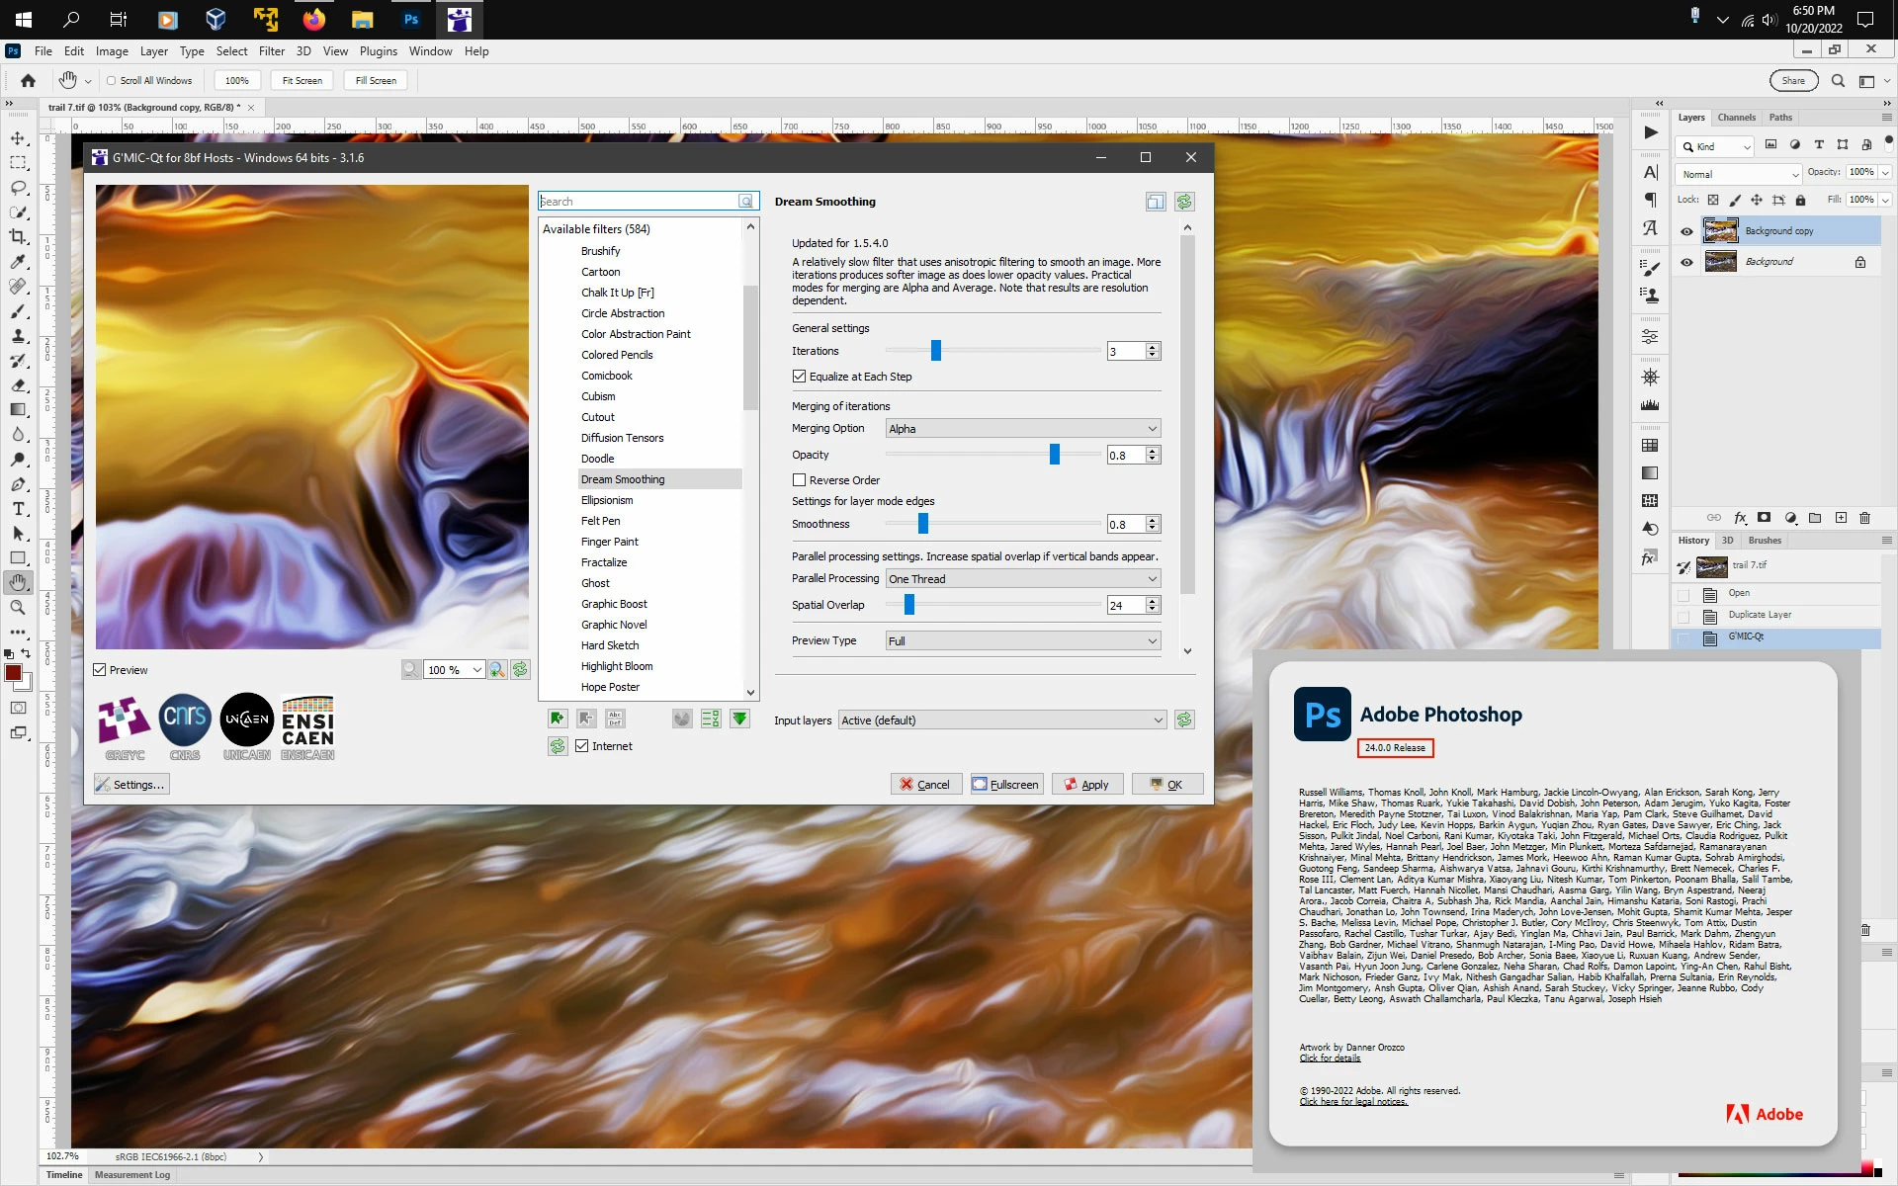Click the Opacity slider handle
The image size is (1898, 1186).
point(1054,455)
